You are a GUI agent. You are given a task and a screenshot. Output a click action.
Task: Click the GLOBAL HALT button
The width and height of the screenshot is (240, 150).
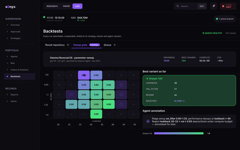228,6
